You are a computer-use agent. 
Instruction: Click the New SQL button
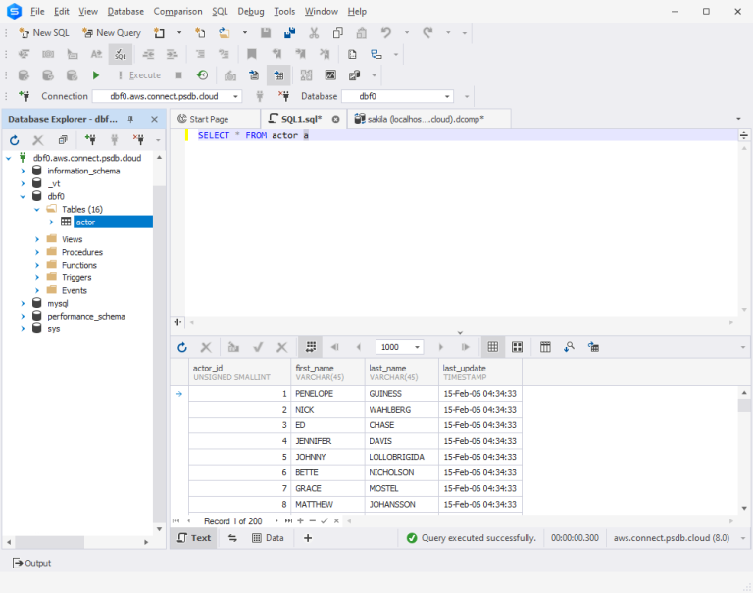43,33
